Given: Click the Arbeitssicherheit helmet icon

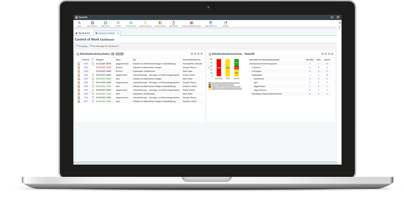Looking at the screenshot, I should coord(211,23).
